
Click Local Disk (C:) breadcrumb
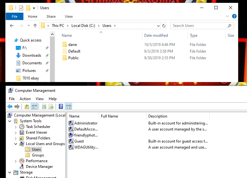click(83, 26)
